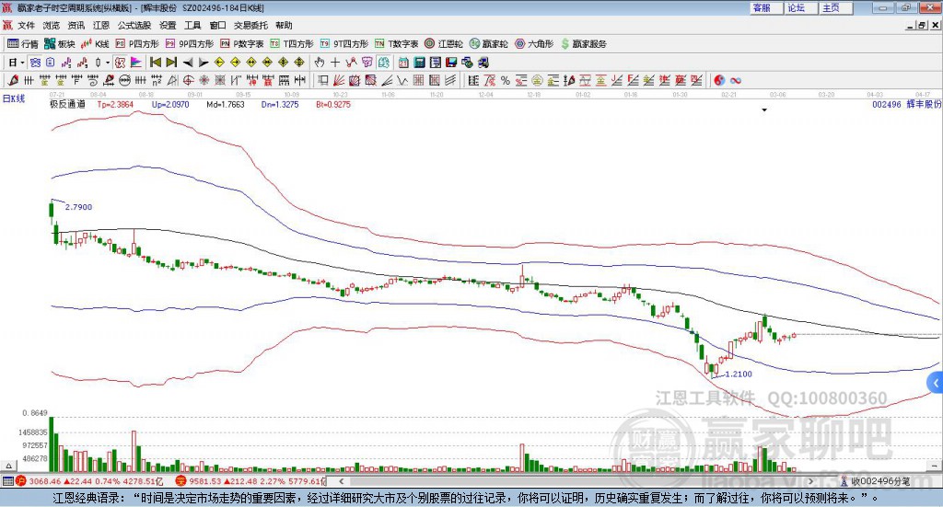Screen dimensions: 943x507
Task: Select the spiral drawing tool
Action: (93, 80)
